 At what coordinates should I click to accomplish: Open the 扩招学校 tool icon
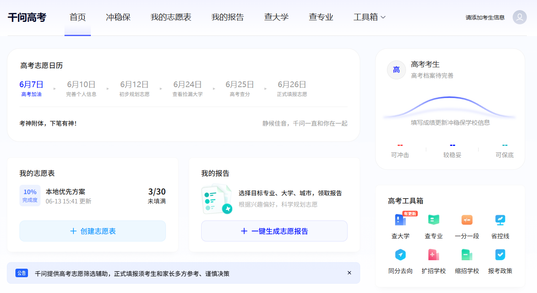pos(434,255)
